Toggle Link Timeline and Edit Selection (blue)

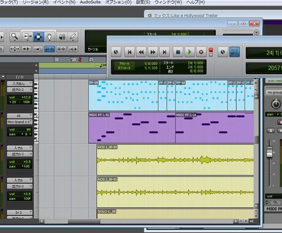click(x=50, y=49)
